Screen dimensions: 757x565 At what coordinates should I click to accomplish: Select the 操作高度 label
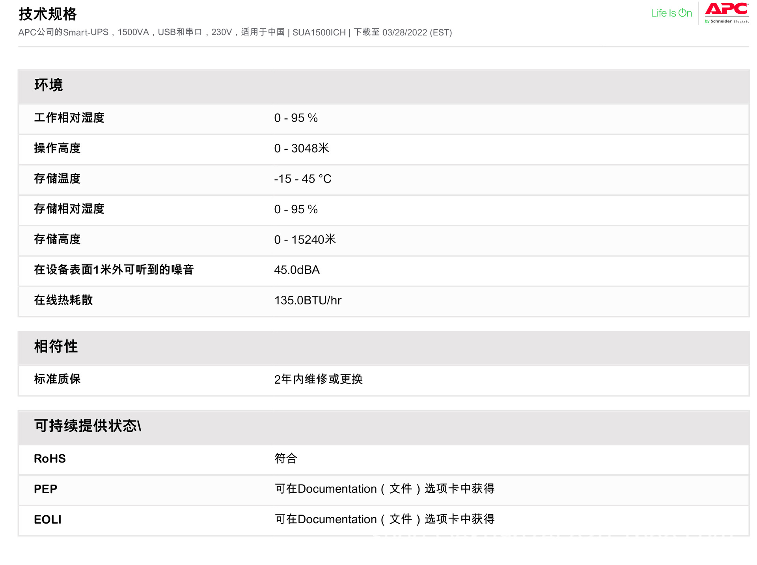57,148
